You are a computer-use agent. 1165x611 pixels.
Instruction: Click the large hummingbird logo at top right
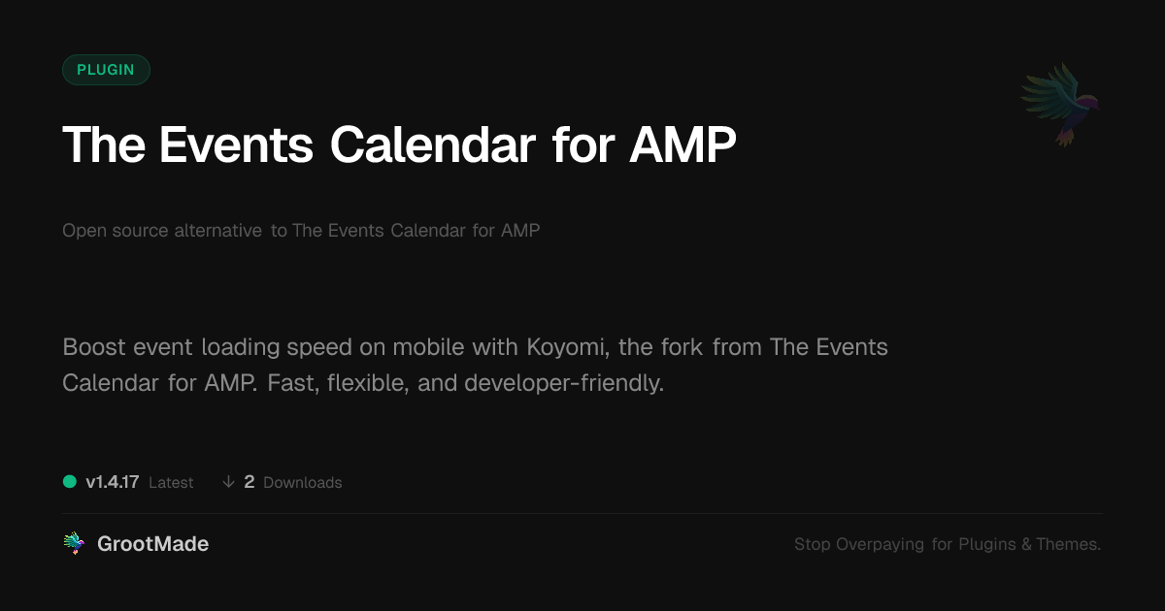pos(1060,104)
